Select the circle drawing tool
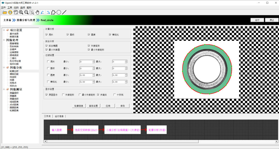Image resolution: width=279 pixels, height=149 pixels. (59, 12)
